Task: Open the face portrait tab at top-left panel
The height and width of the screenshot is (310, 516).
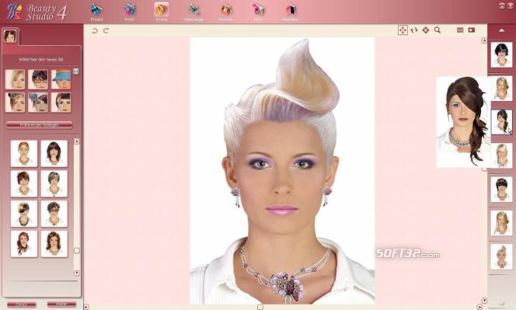Action: pos(10,36)
